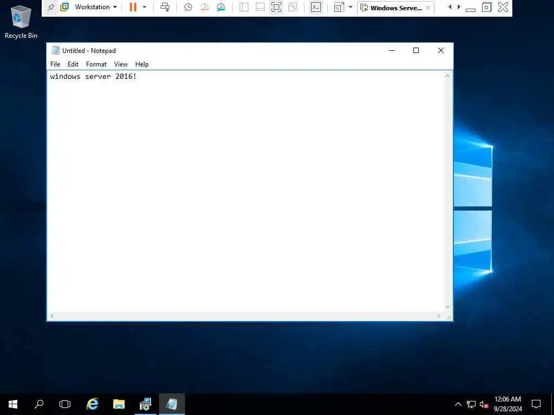Screen dimensions: 554x415
Task: Toggle the console view icon
Action: pyautogui.click(x=316, y=7)
